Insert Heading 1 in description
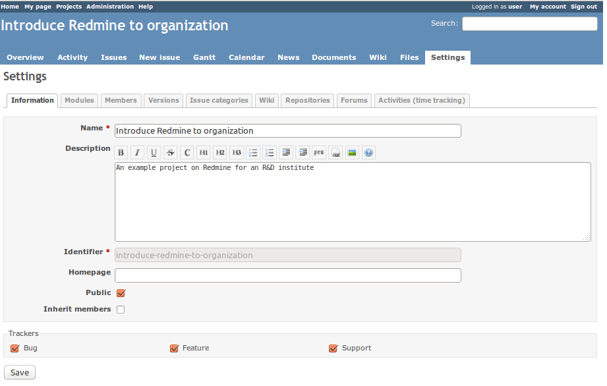The height and width of the screenshot is (386, 607). click(204, 153)
